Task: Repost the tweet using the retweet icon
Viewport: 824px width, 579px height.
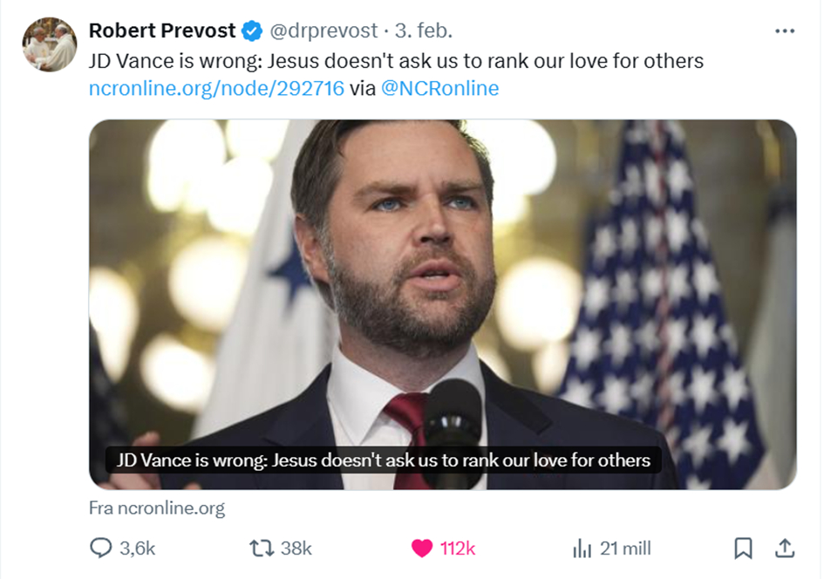Action: (x=261, y=548)
